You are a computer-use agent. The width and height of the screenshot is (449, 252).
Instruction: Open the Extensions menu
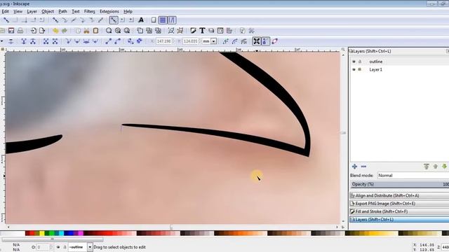click(109, 11)
